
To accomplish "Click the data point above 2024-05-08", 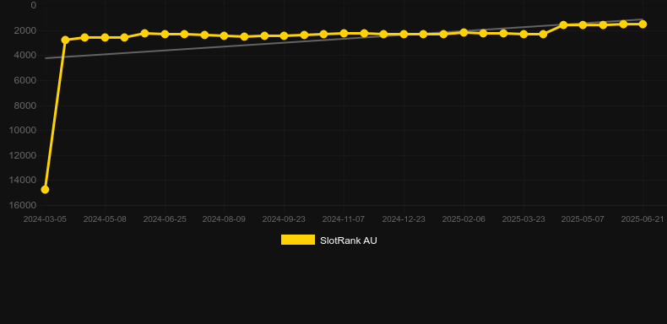I will [x=105, y=37].
